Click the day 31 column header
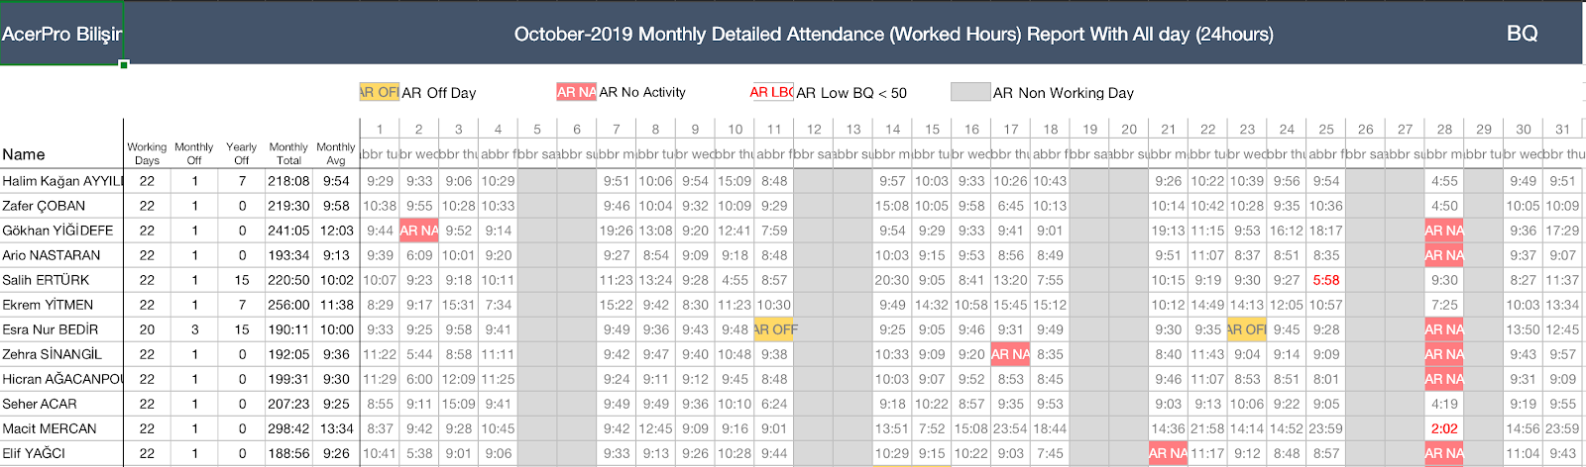This screenshot has width=1586, height=467. (1562, 129)
